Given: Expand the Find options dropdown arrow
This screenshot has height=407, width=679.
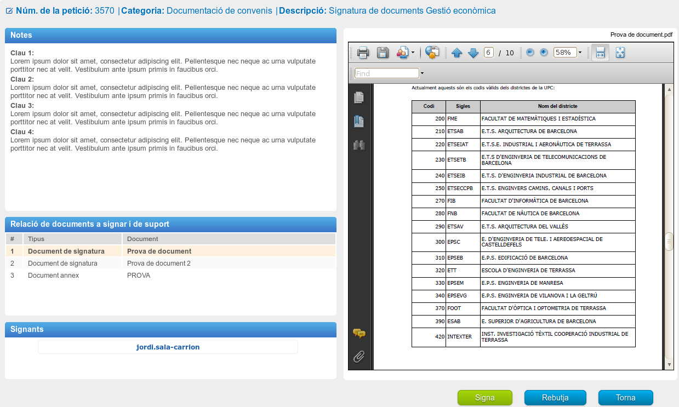Looking at the screenshot, I should [423, 73].
